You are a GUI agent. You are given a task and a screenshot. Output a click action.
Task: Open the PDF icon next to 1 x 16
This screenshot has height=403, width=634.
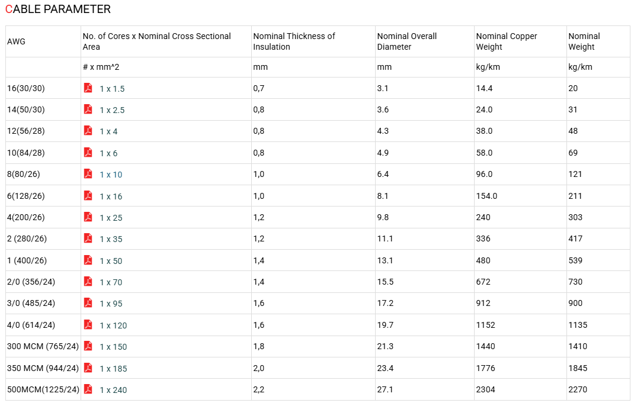[88, 195]
